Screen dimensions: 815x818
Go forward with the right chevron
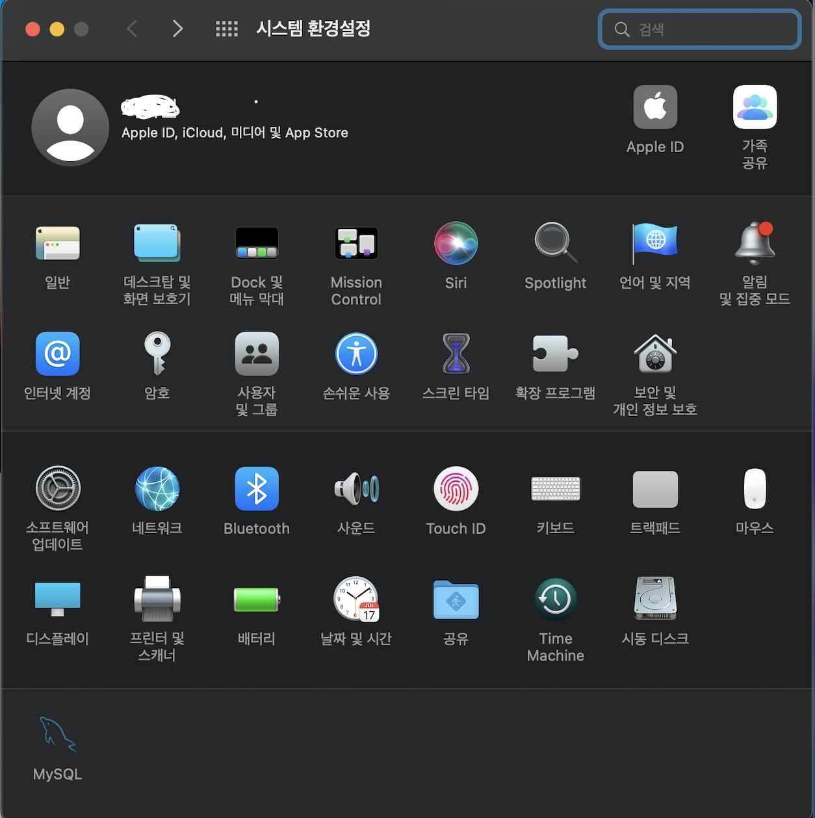coord(177,29)
